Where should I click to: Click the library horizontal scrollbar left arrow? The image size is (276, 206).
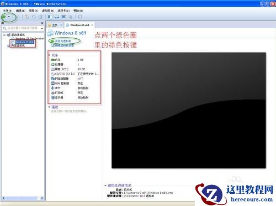coord(3,198)
